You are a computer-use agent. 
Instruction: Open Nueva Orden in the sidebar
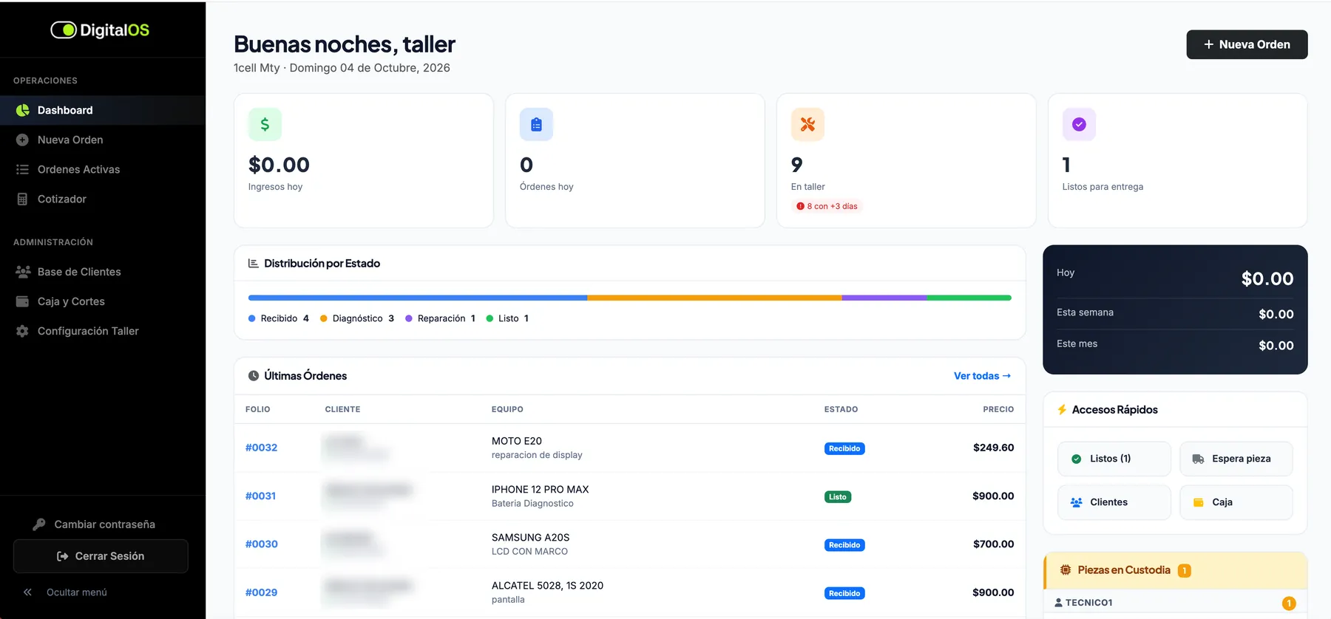click(x=103, y=140)
